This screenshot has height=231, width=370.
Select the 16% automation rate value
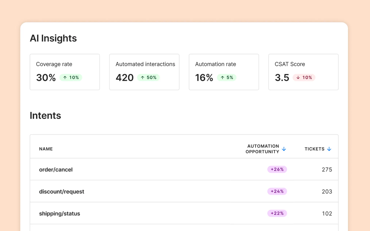point(204,78)
